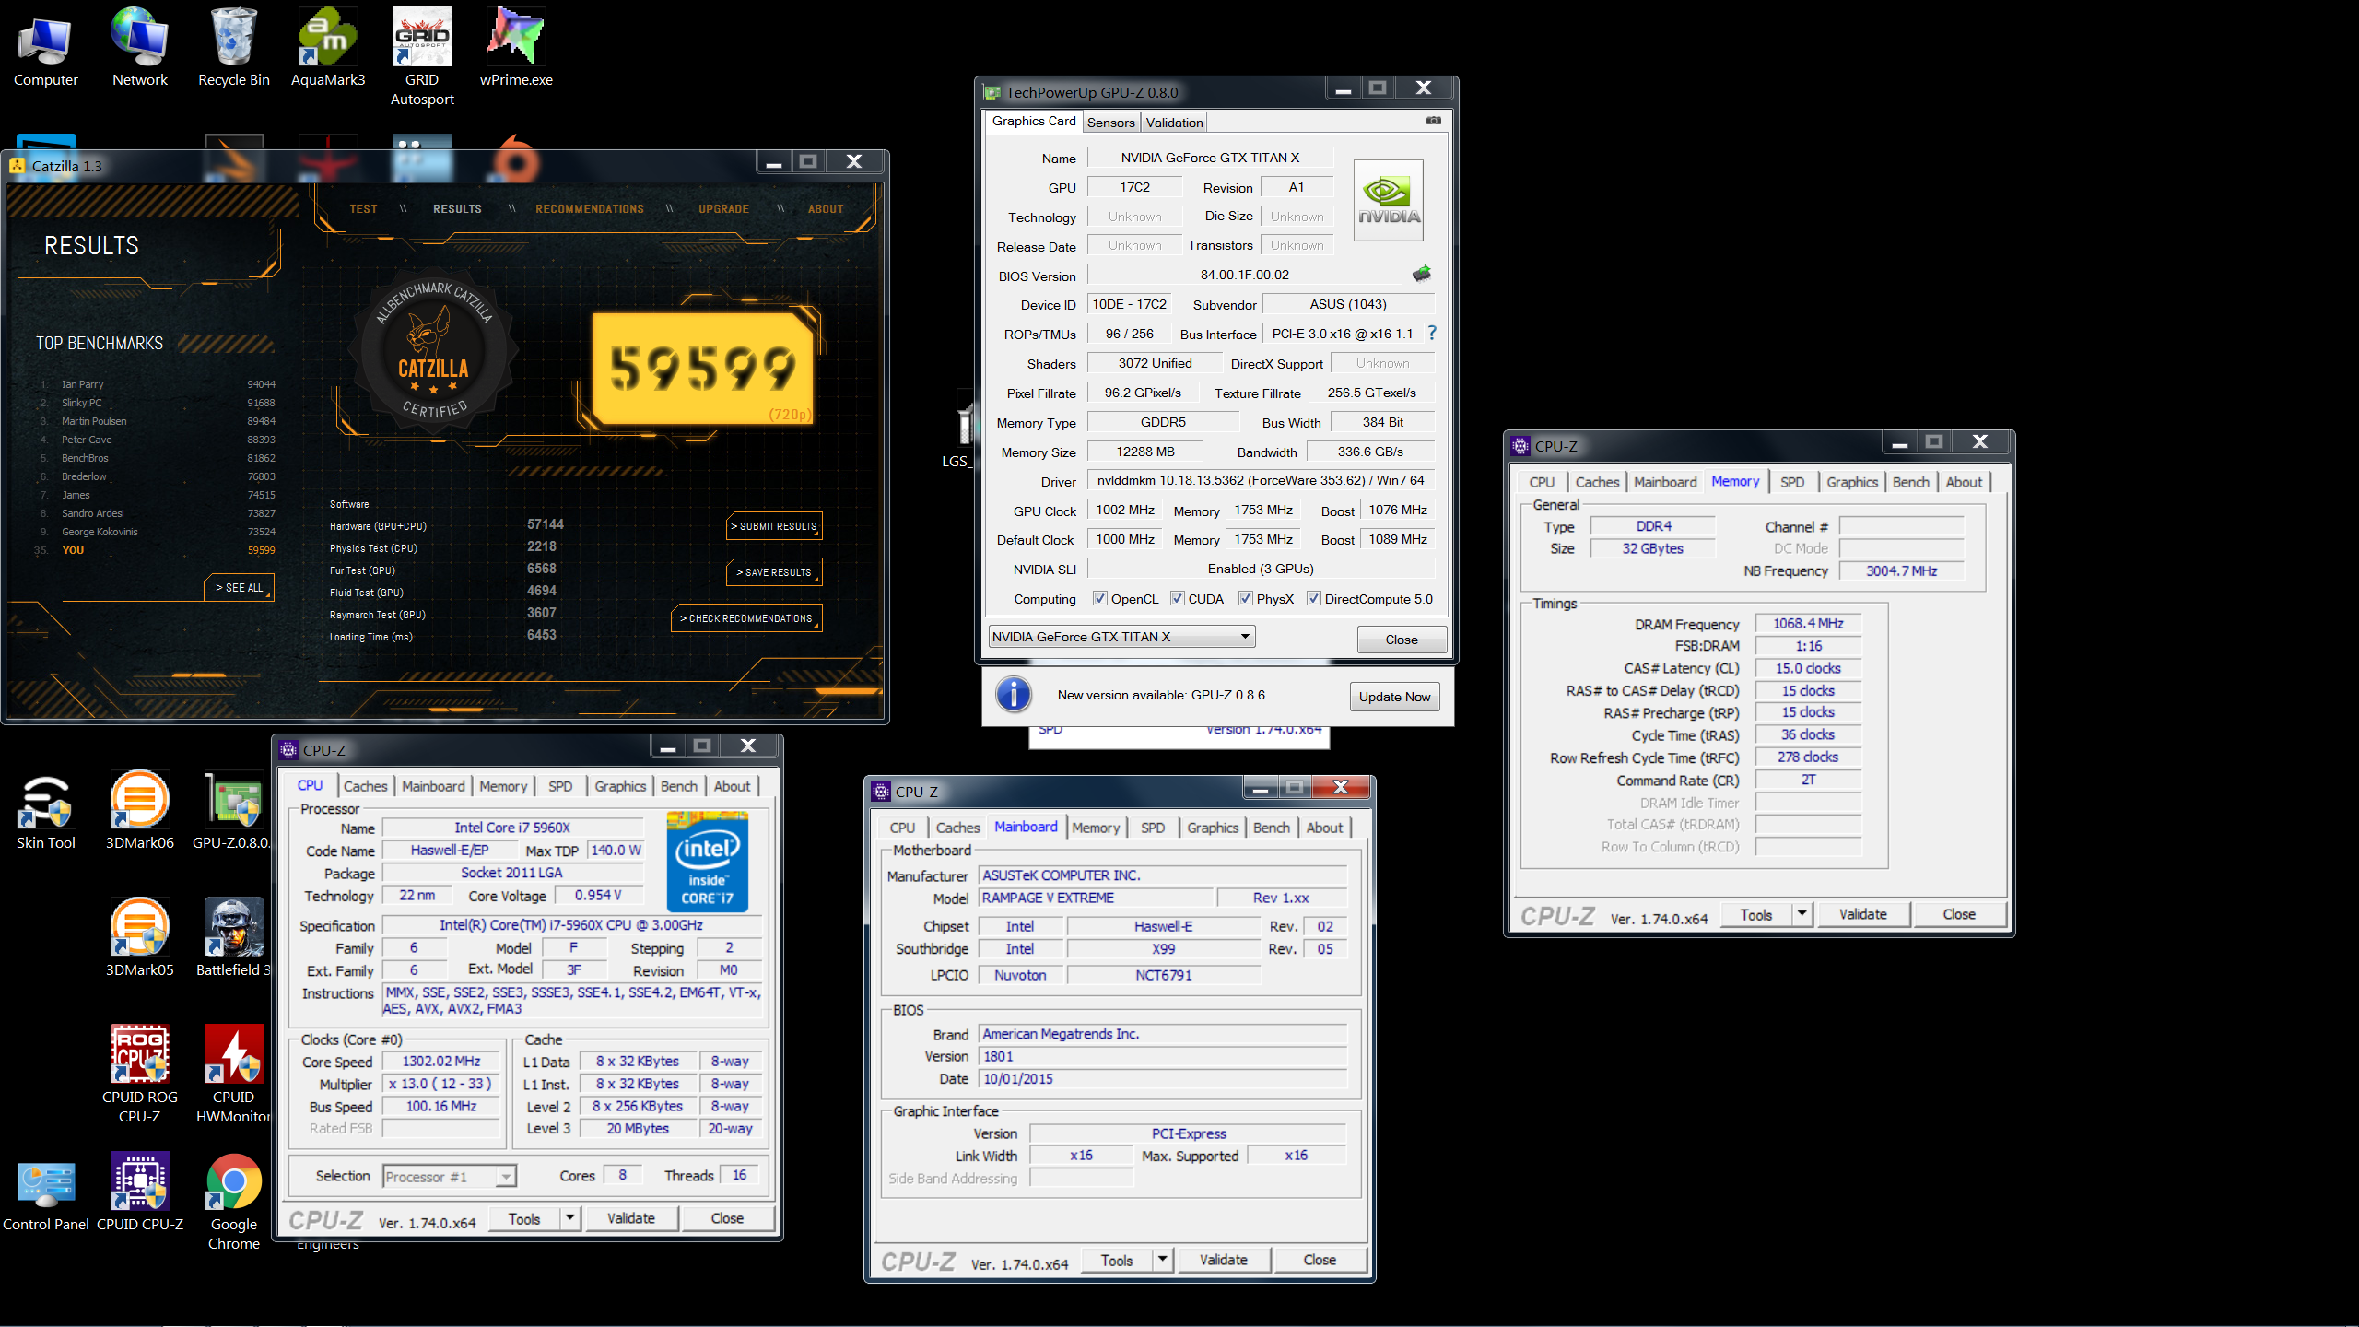Click the BIOS save chip icon in GPU-Z
This screenshot has width=2359, height=1327.
(1422, 274)
